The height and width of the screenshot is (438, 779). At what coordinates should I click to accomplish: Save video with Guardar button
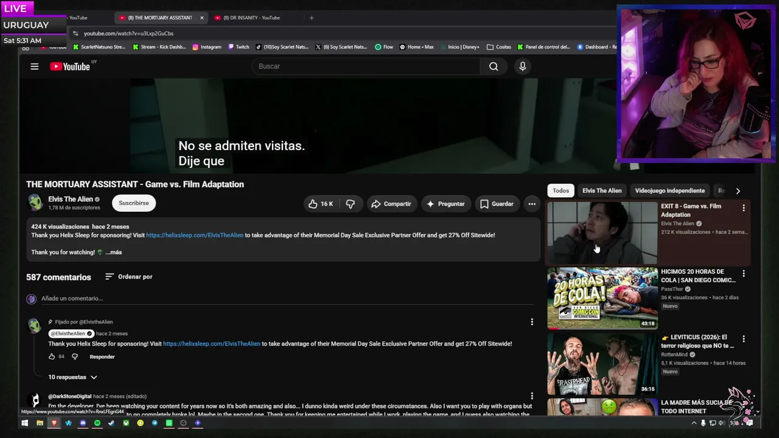(x=497, y=204)
